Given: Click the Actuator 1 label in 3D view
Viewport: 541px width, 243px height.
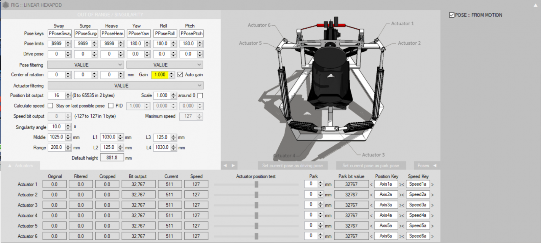Looking at the screenshot, I should coord(402,23).
